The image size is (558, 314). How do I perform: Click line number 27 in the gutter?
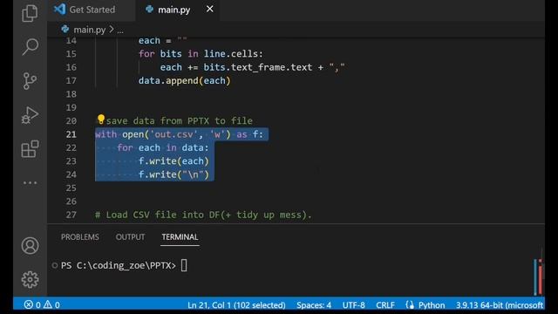71,215
